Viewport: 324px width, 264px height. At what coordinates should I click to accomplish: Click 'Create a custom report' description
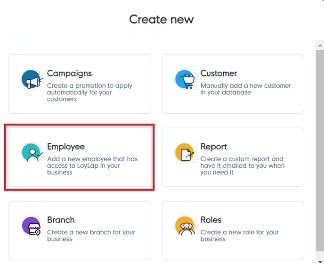(242, 165)
